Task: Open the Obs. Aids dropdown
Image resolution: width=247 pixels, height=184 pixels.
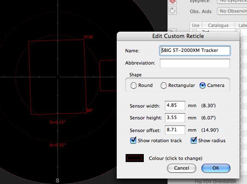Action: coord(232,11)
